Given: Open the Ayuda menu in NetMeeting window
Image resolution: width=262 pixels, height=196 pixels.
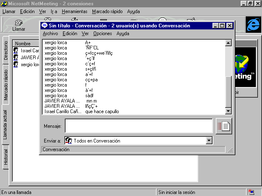Looking at the screenshot, I should coord(133,11).
